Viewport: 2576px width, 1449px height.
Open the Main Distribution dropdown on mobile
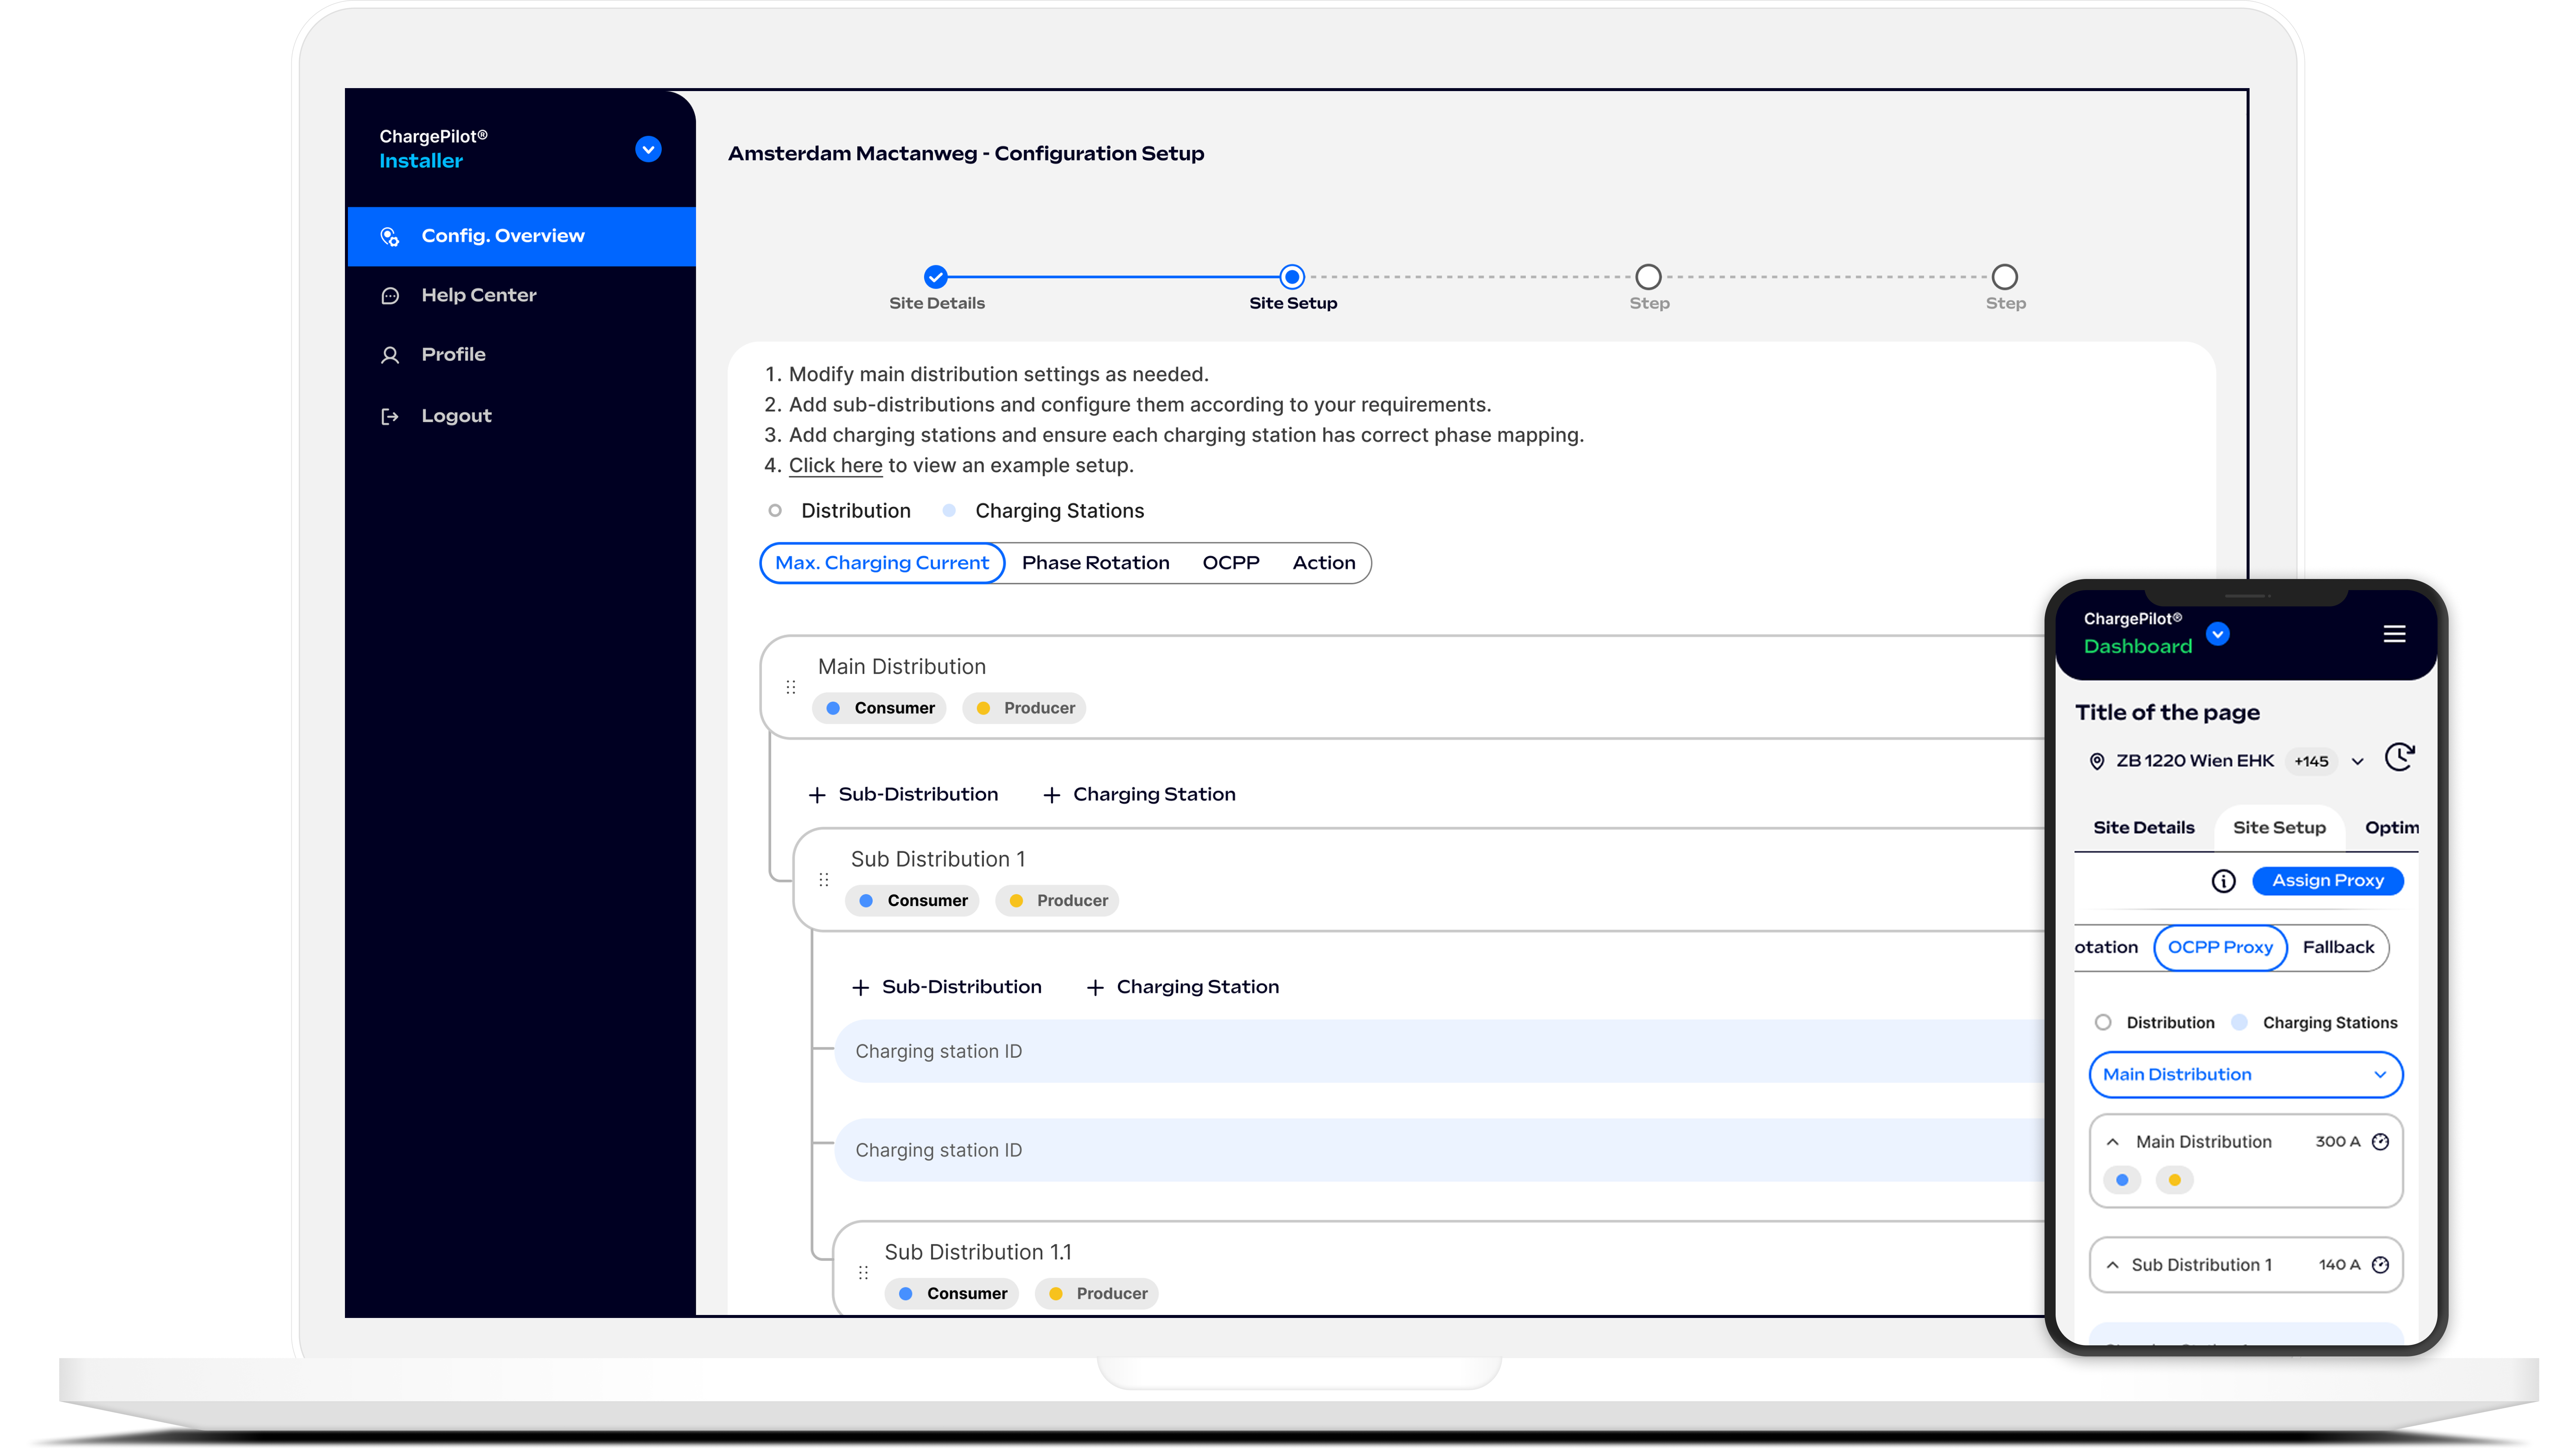click(2246, 1075)
